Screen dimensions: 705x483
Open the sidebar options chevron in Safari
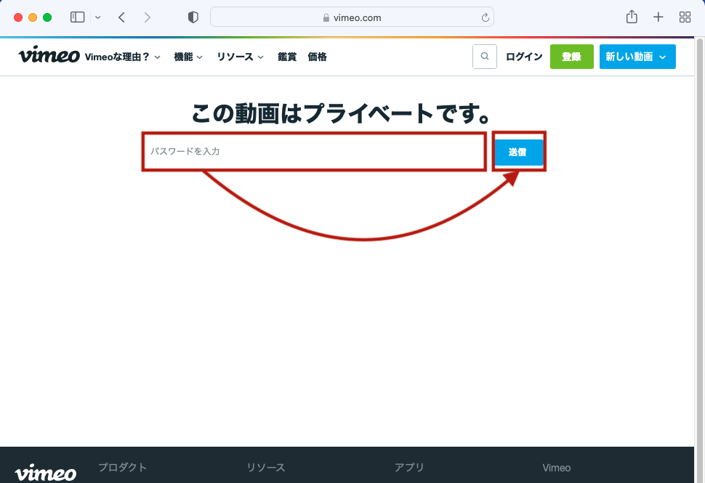click(98, 17)
